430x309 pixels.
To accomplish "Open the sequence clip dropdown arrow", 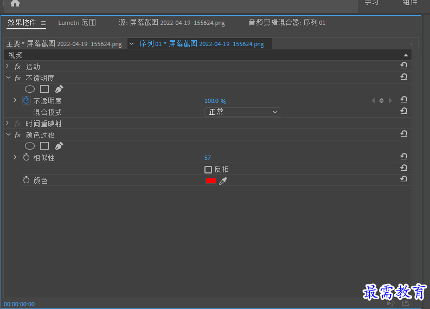I will point(132,44).
